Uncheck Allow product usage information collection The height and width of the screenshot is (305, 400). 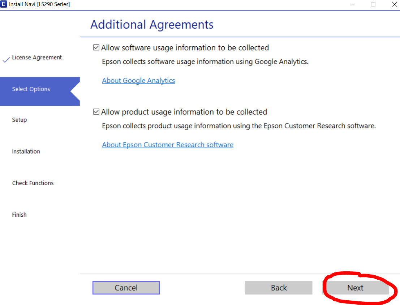pos(96,112)
